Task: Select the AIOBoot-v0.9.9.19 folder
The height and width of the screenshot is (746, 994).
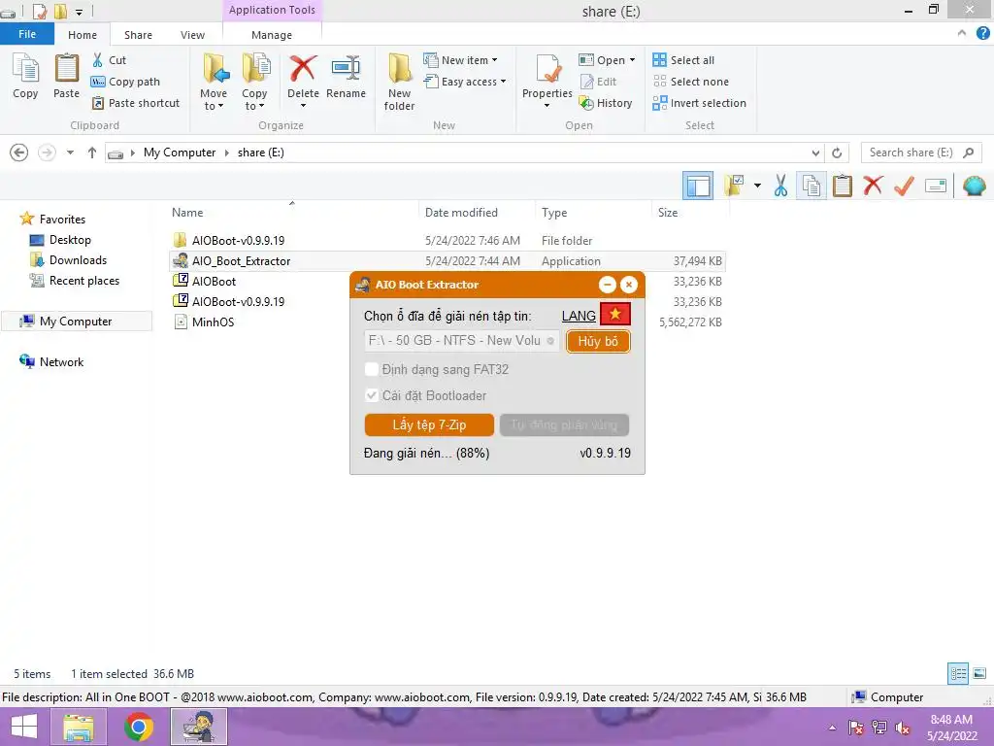Action: [229, 241]
